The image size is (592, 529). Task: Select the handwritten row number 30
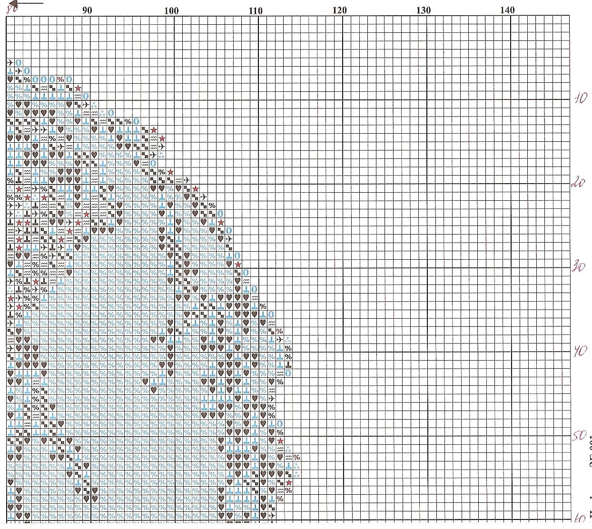(578, 266)
